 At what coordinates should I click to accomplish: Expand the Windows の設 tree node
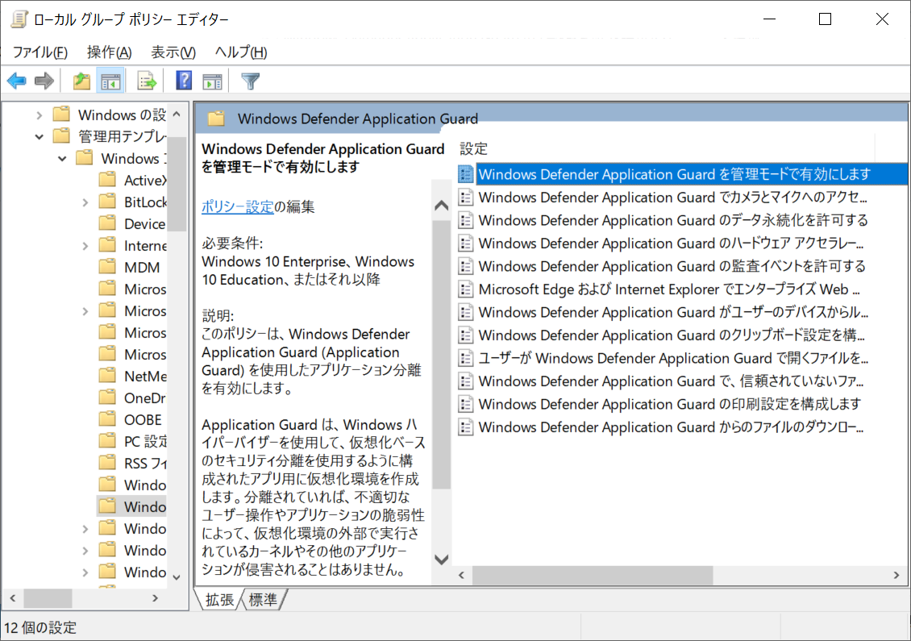(x=39, y=115)
